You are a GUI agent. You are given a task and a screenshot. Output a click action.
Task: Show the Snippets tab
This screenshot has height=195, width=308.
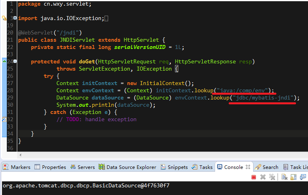point(174,167)
